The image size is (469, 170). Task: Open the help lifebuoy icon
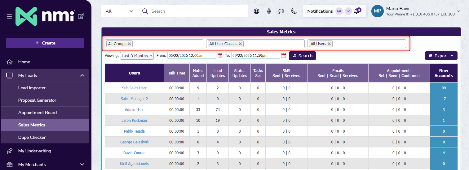click(256, 11)
